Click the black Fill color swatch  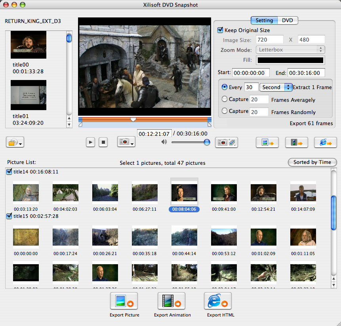[x=290, y=60]
